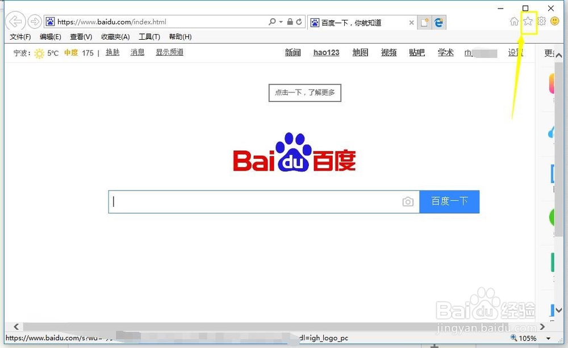Open a new tab with the new tab button

(x=424, y=23)
